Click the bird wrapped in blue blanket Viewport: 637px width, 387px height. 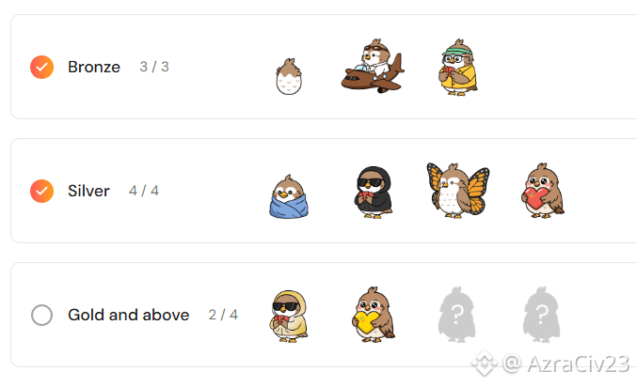(x=289, y=196)
